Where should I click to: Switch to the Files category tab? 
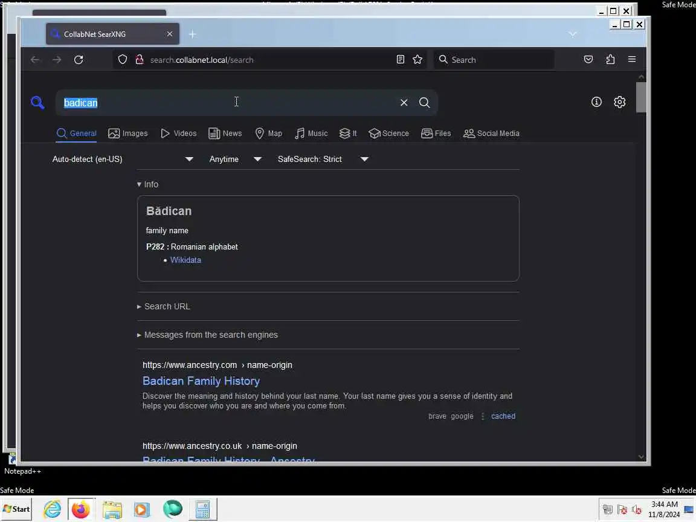[436, 133]
